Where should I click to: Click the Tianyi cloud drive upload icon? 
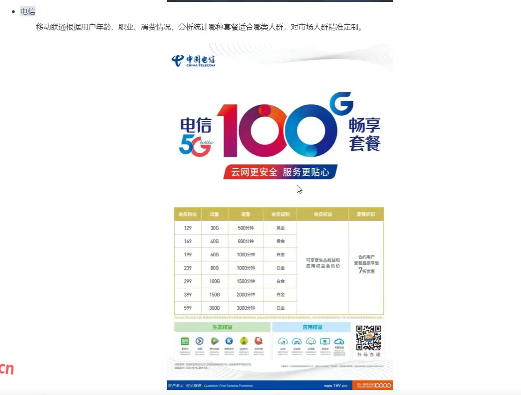tap(339, 341)
